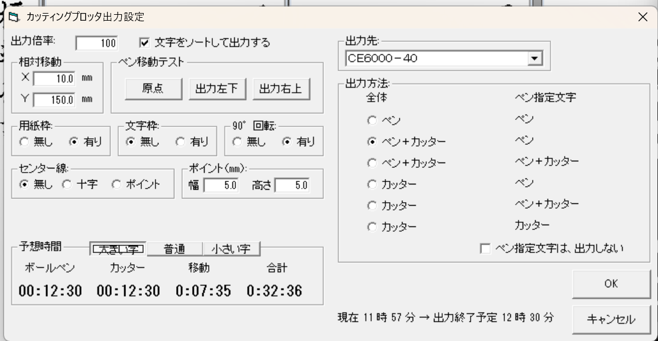Choose カッター with ペン指定文字 カッター
The height and width of the screenshot is (341, 658).
click(x=372, y=227)
